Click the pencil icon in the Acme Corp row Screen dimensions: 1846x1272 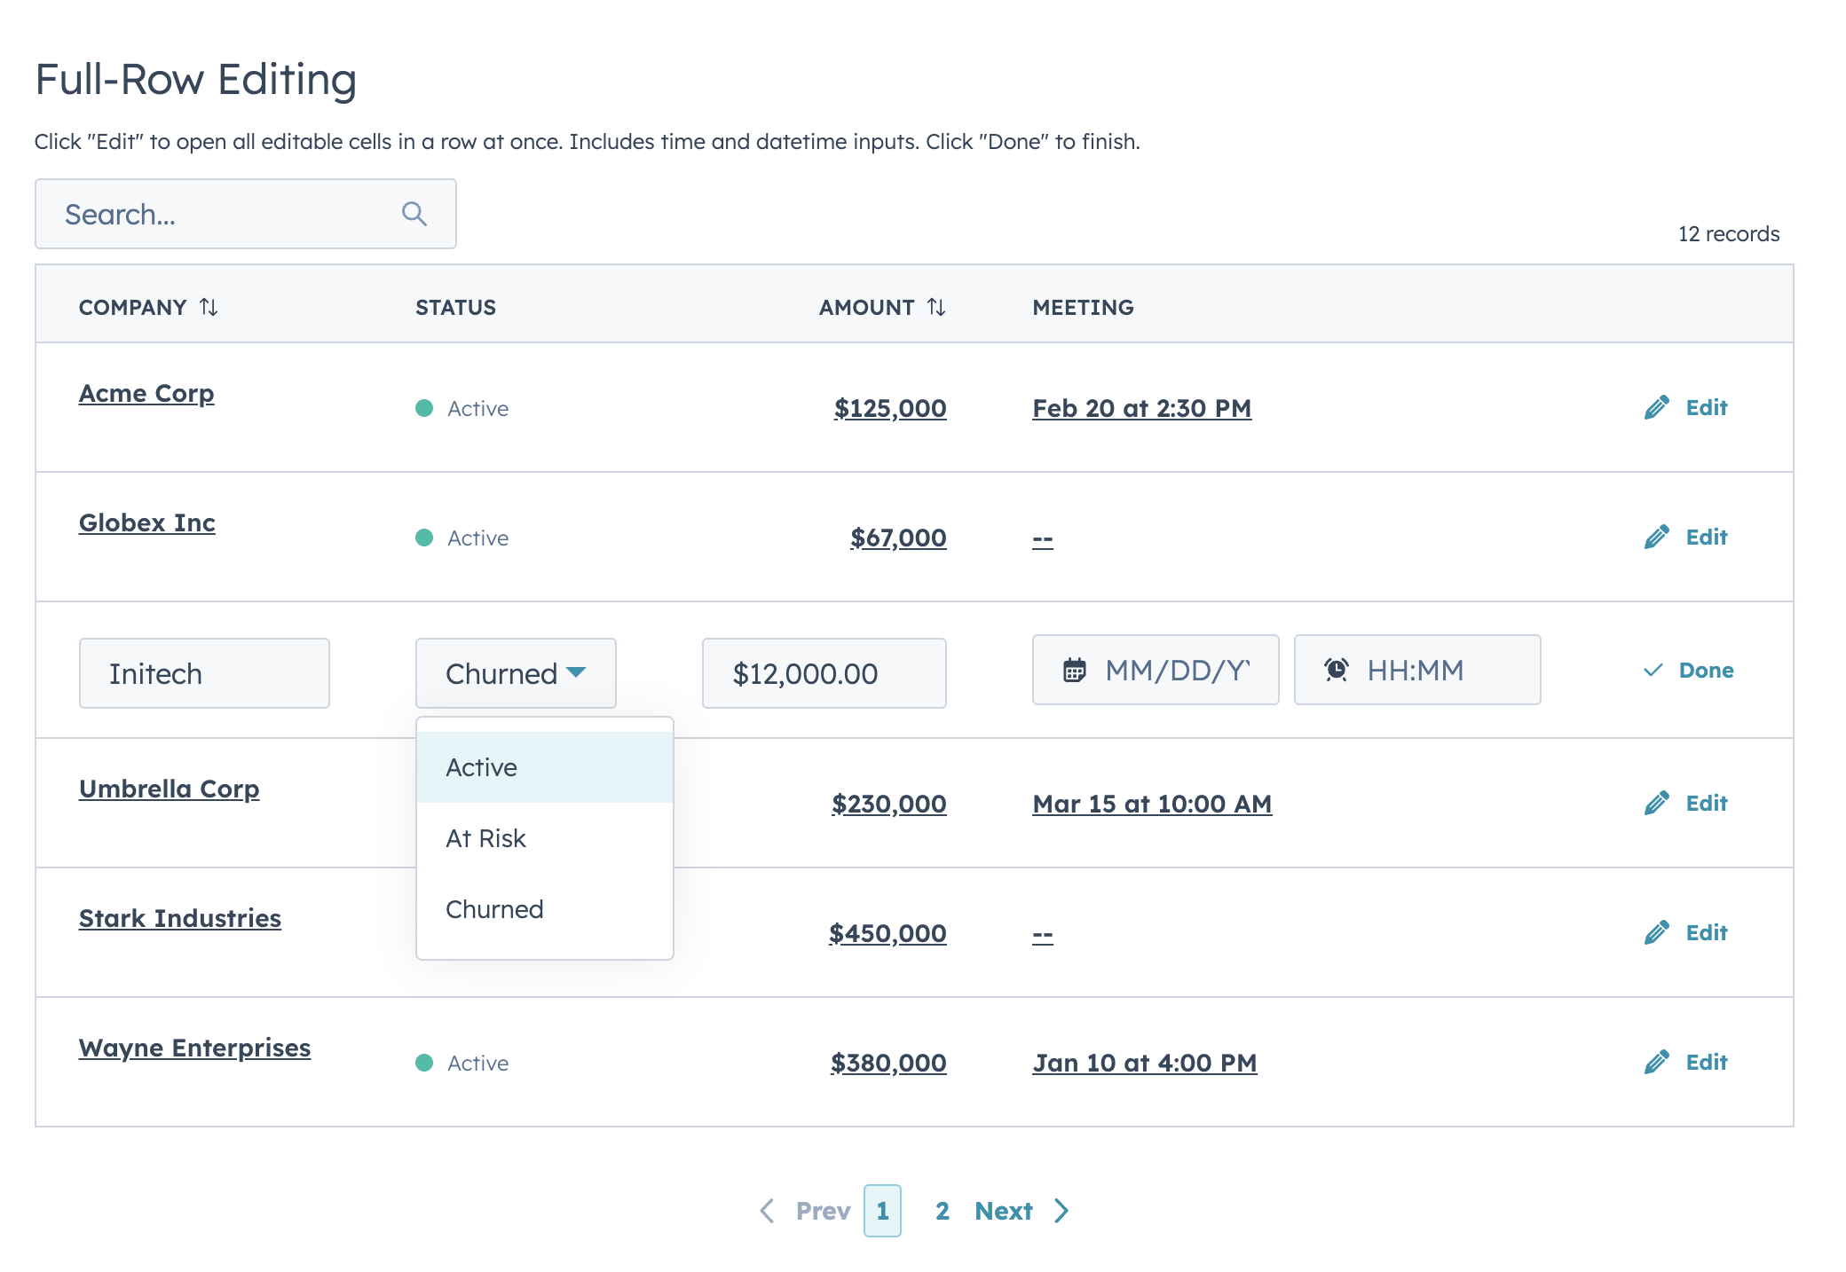[x=1656, y=408]
